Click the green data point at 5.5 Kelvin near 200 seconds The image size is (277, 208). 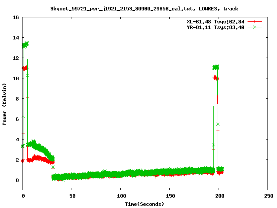[218, 124]
